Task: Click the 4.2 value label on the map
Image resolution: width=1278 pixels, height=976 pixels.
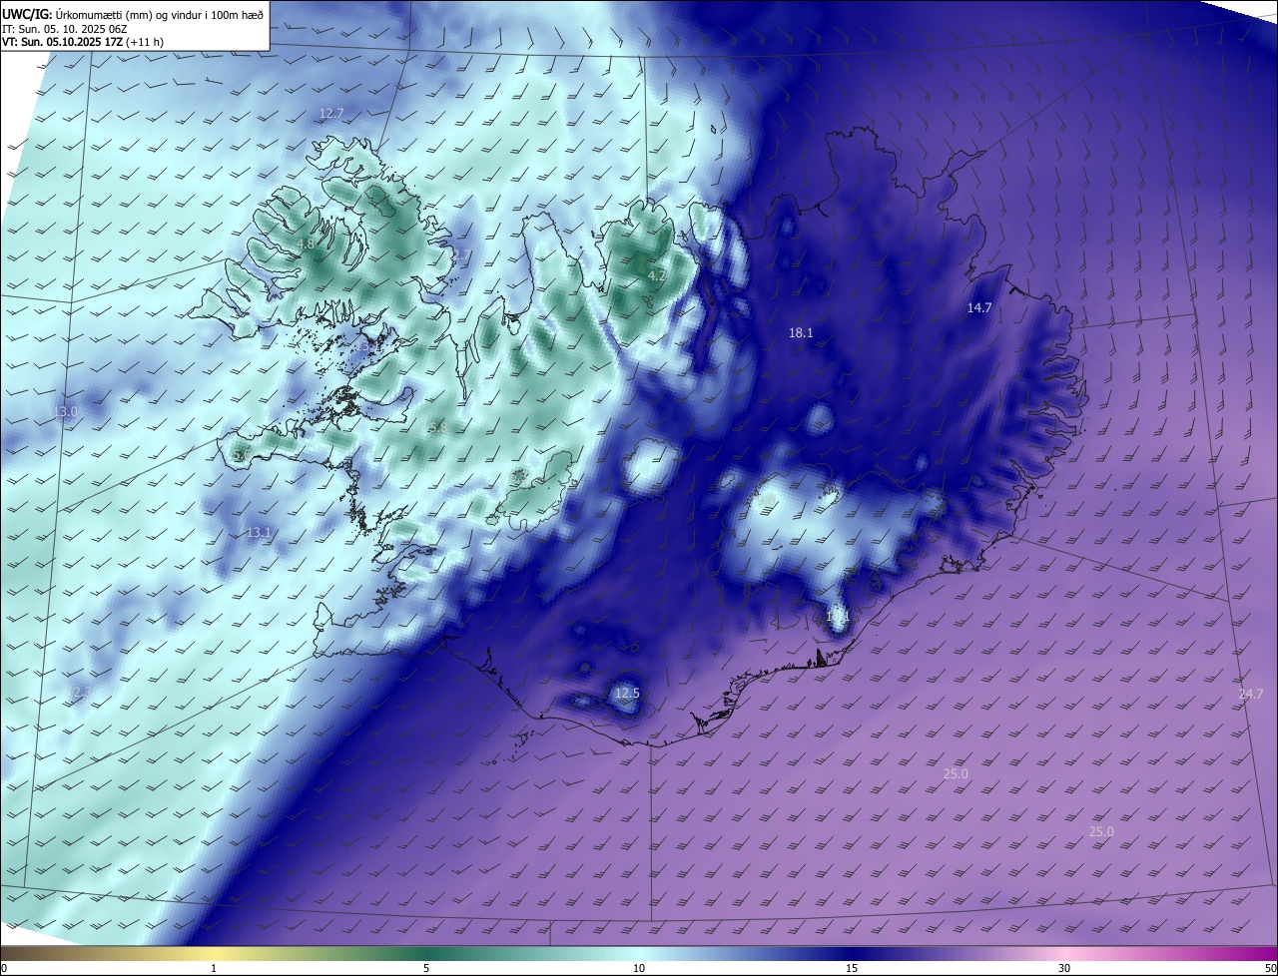Action: (x=656, y=275)
